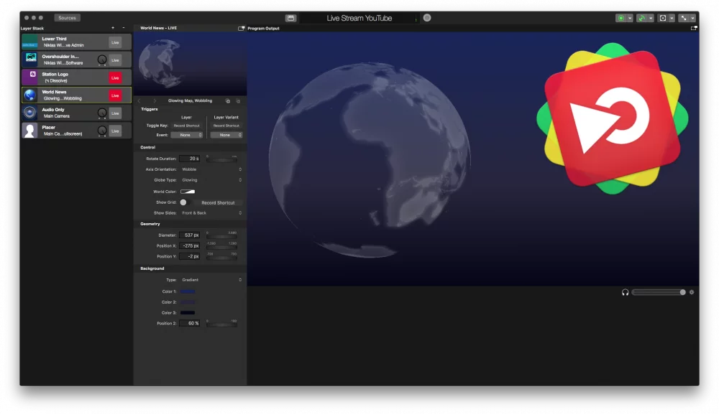Open Show Sides dropdown Front & Back

[x=211, y=213]
